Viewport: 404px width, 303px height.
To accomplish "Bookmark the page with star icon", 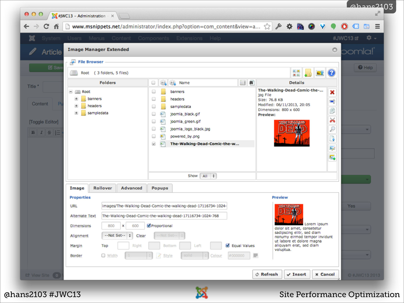I will pos(267,26).
